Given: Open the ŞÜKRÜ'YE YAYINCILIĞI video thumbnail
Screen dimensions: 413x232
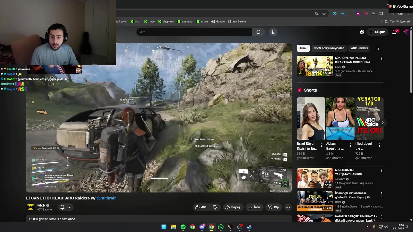Looking at the screenshot, I should point(315,66).
